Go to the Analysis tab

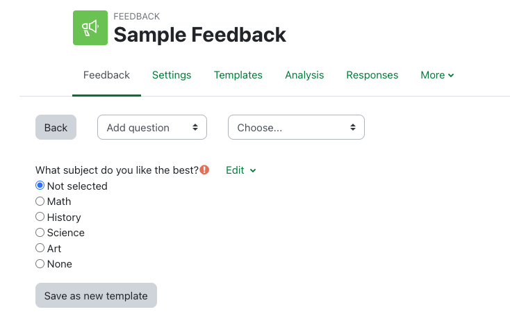click(x=304, y=75)
